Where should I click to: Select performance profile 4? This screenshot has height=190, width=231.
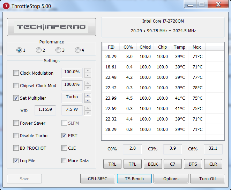pyautogui.click(x=77, y=50)
